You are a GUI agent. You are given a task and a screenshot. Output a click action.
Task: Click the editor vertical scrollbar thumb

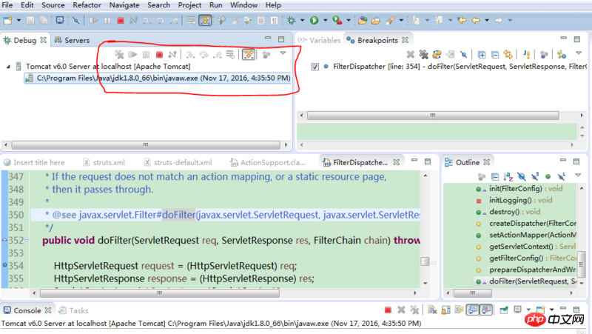click(425, 261)
